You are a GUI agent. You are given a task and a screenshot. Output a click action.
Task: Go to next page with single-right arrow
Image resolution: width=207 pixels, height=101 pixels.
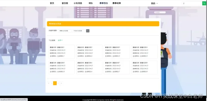tap(58, 83)
